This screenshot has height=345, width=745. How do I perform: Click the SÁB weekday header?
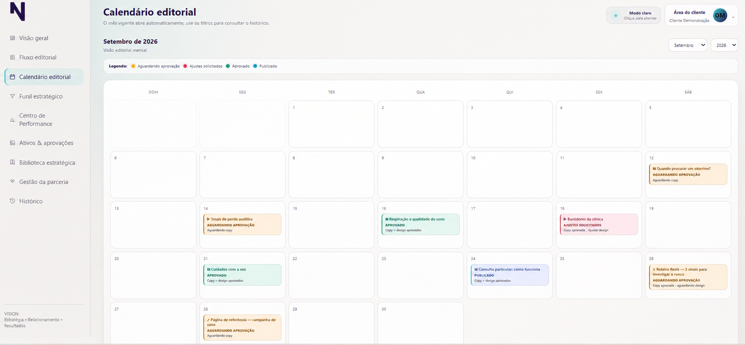click(x=688, y=92)
